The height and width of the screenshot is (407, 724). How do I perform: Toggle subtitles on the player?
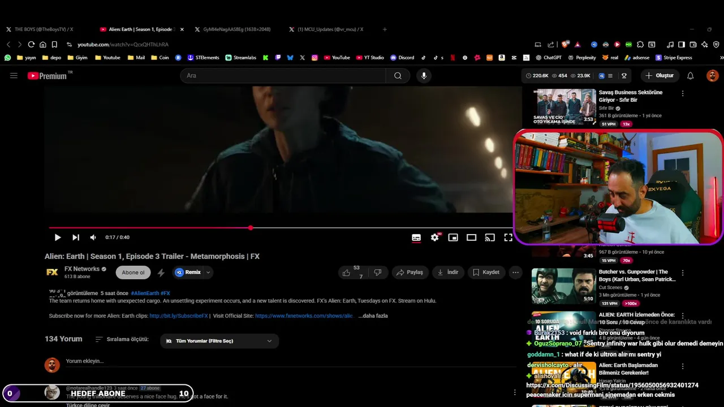click(x=416, y=237)
